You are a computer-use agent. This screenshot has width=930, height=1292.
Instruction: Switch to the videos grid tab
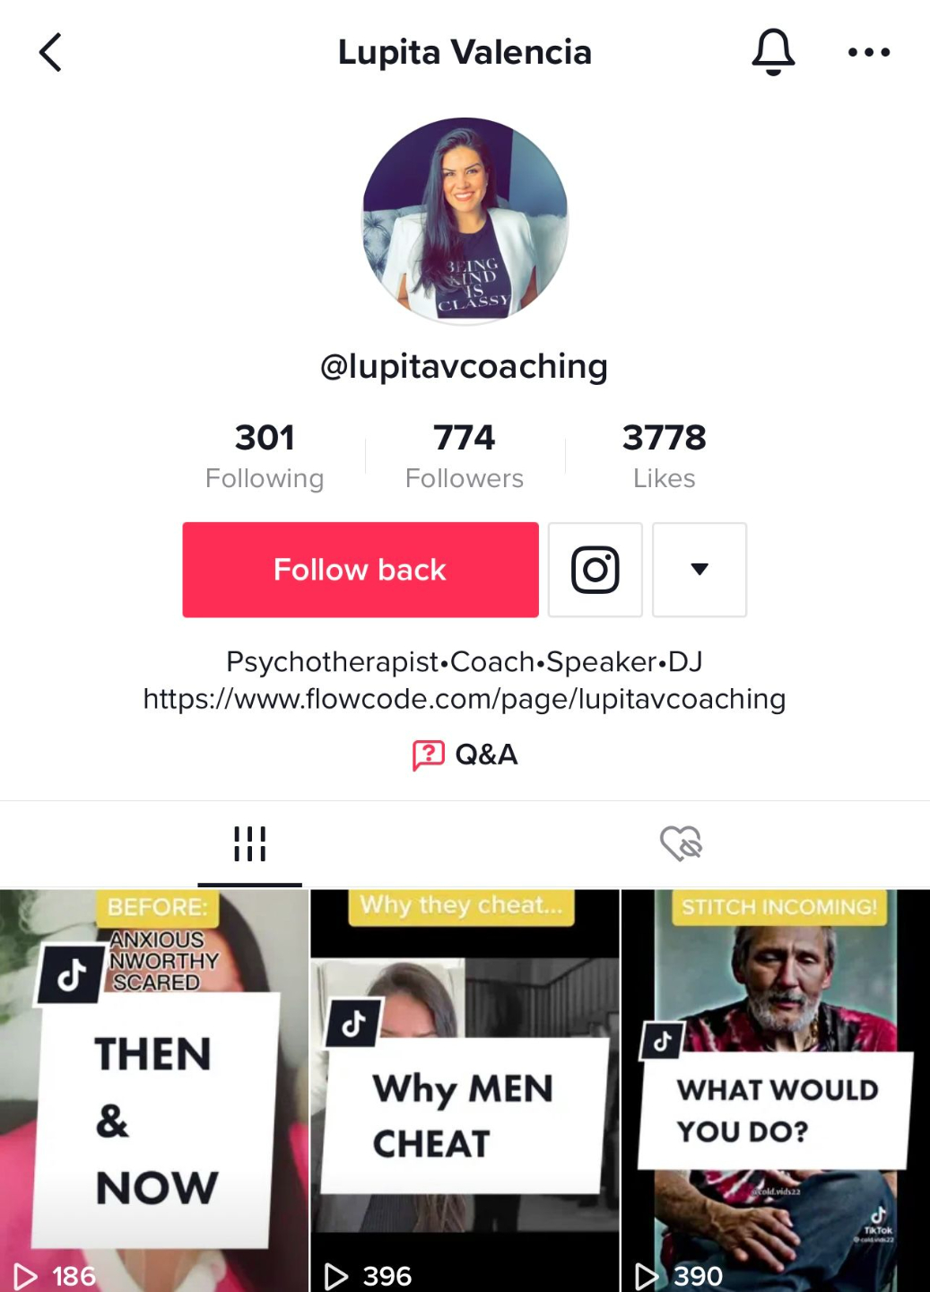[249, 843]
